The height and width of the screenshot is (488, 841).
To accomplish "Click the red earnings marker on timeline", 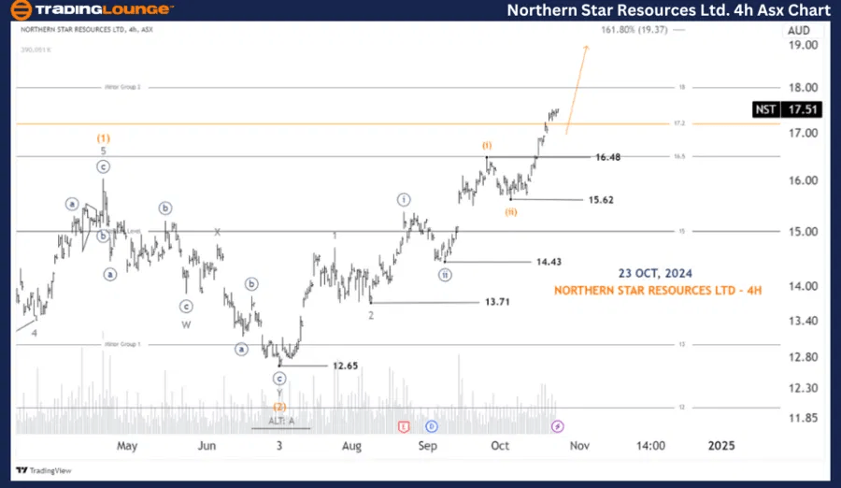I will (x=404, y=426).
